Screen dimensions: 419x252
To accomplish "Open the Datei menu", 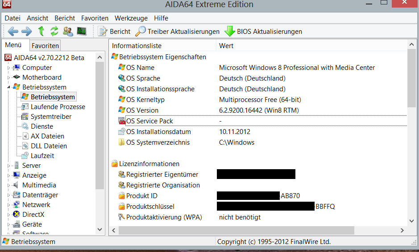I will [12, 18].
